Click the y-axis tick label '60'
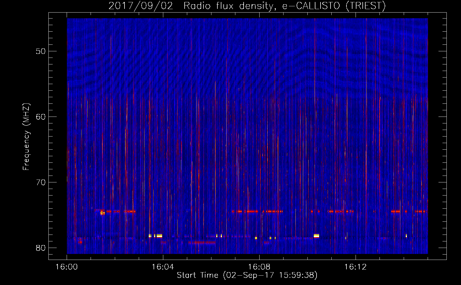Viewport: 461px width, 285px height. click(x=41, y=117)
